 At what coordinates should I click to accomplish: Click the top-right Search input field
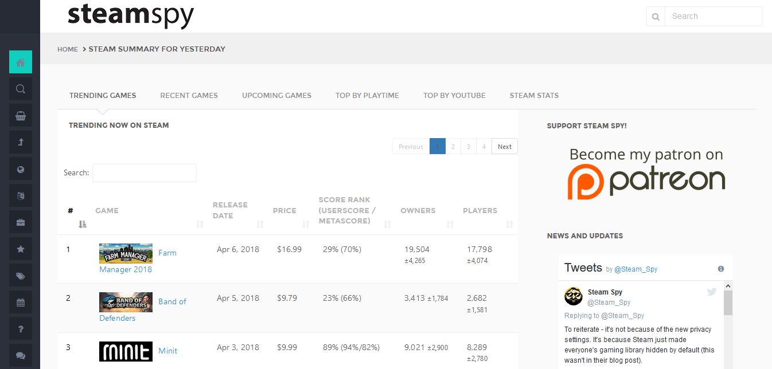coord(713,17)
